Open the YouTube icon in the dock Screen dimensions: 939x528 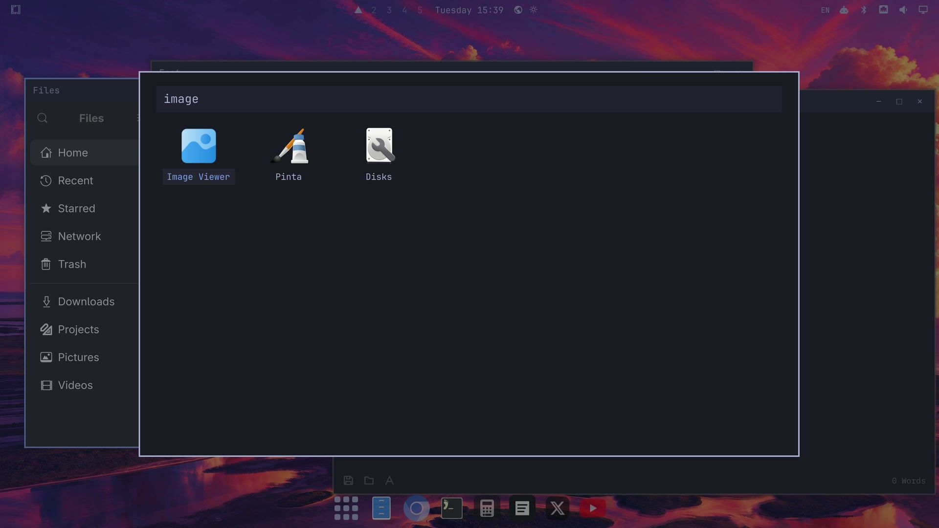[593, 508]
